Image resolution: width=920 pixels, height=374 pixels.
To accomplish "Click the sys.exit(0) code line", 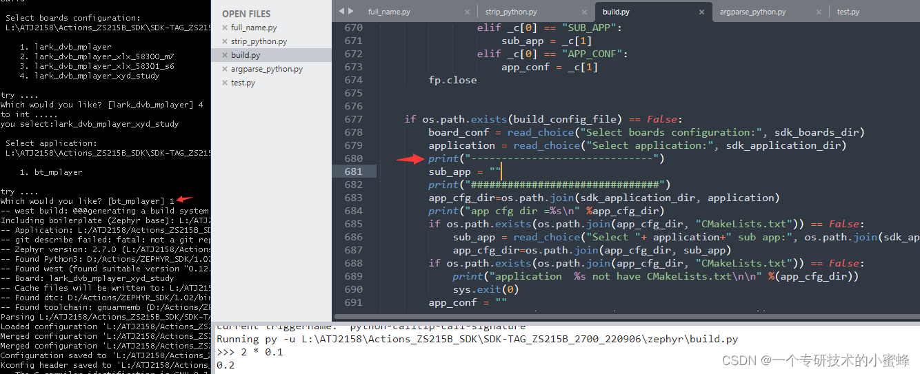I will click(x=486, y=289).
